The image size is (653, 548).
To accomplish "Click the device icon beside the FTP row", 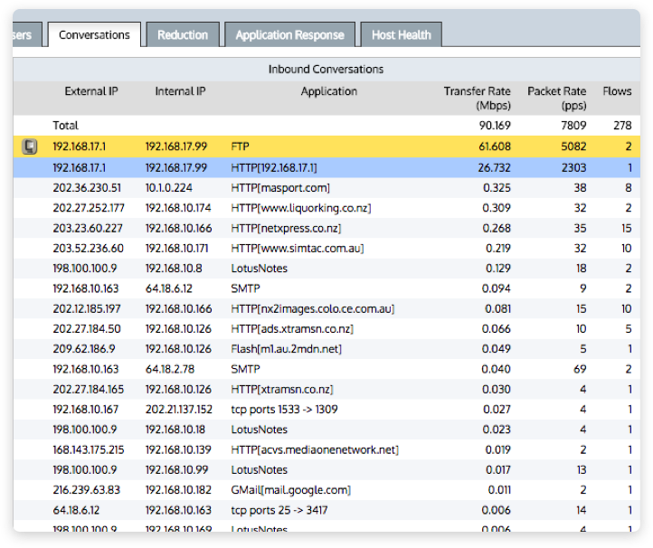I will [30, 146].
